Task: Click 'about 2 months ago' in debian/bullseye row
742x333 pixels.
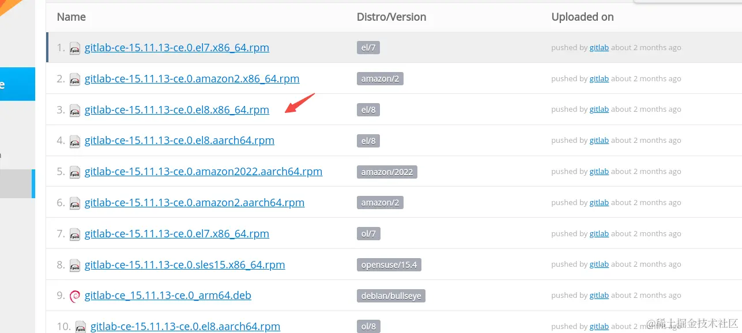Action: tap(646, 296)
